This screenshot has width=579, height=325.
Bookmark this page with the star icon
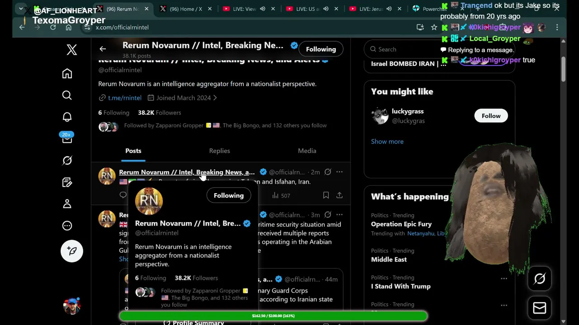coord(434,27)
